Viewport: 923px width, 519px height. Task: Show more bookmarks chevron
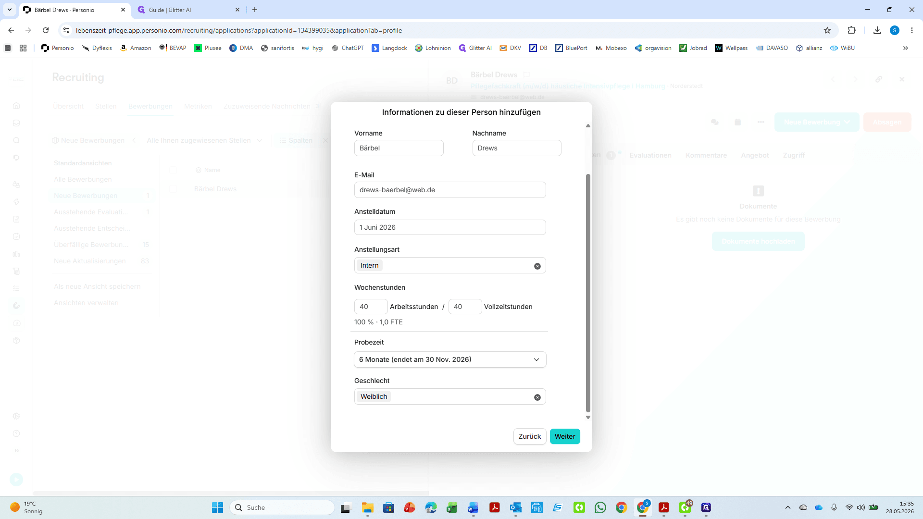pos(906,48)
